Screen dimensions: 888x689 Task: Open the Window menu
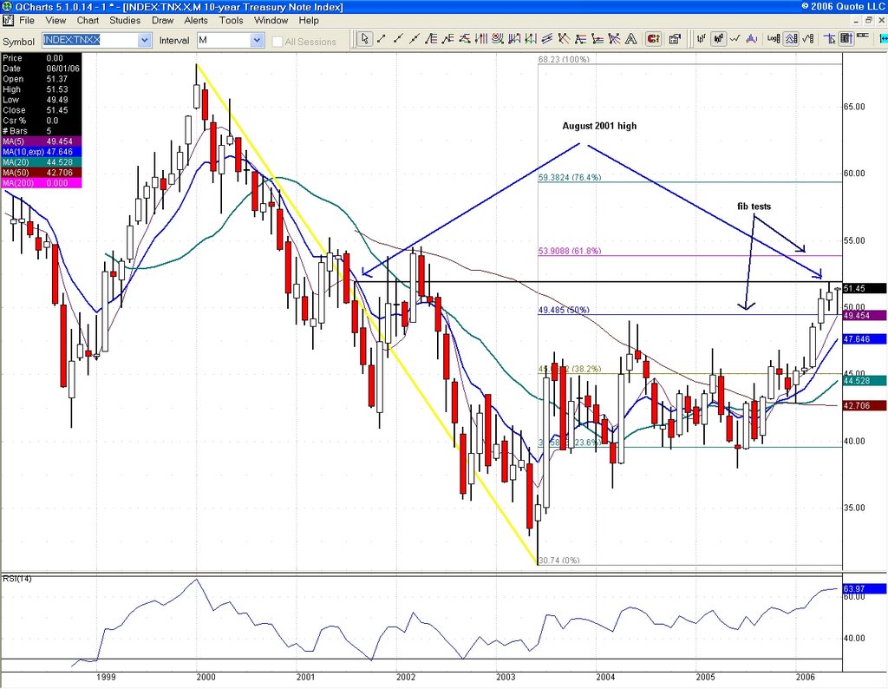coord(271,21)
